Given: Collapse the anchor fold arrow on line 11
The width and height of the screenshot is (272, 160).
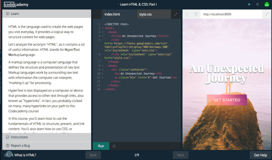Looking at the screenshot, I should [x=103, y=78].
